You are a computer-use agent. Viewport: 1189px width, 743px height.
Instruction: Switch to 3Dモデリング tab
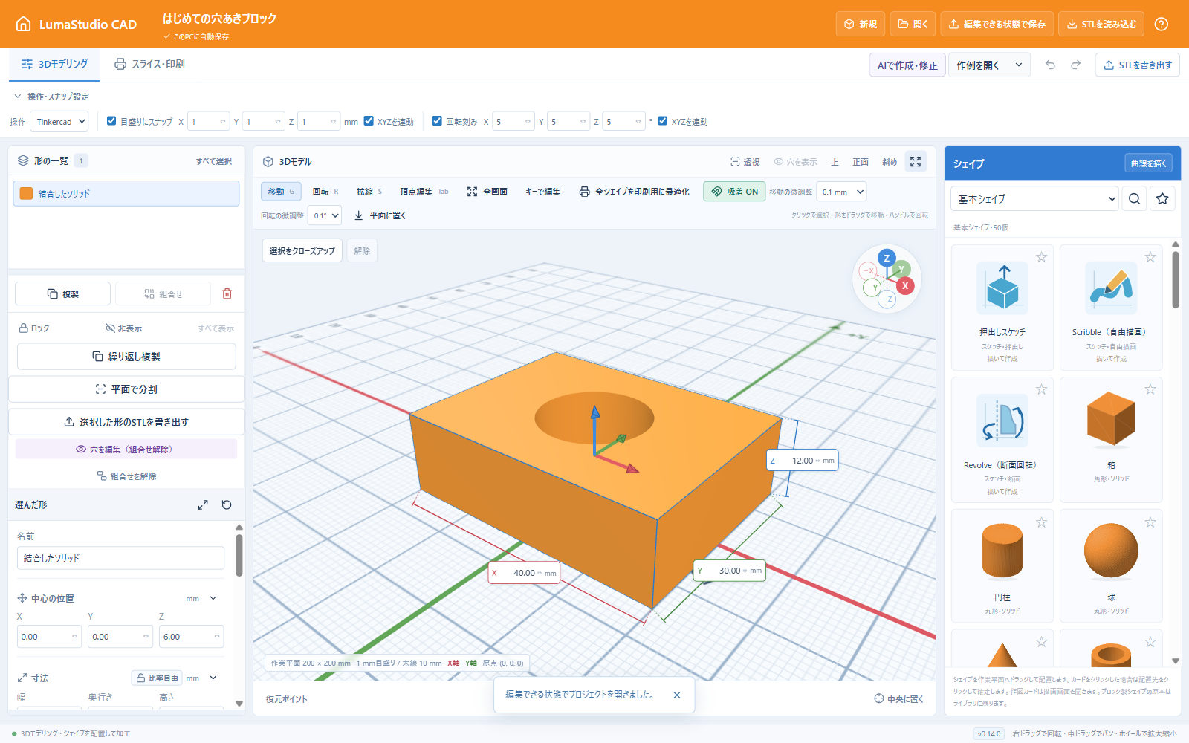click(x=55, y=64)
